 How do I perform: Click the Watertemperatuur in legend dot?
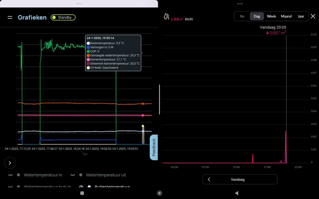[x=18, y=175]
